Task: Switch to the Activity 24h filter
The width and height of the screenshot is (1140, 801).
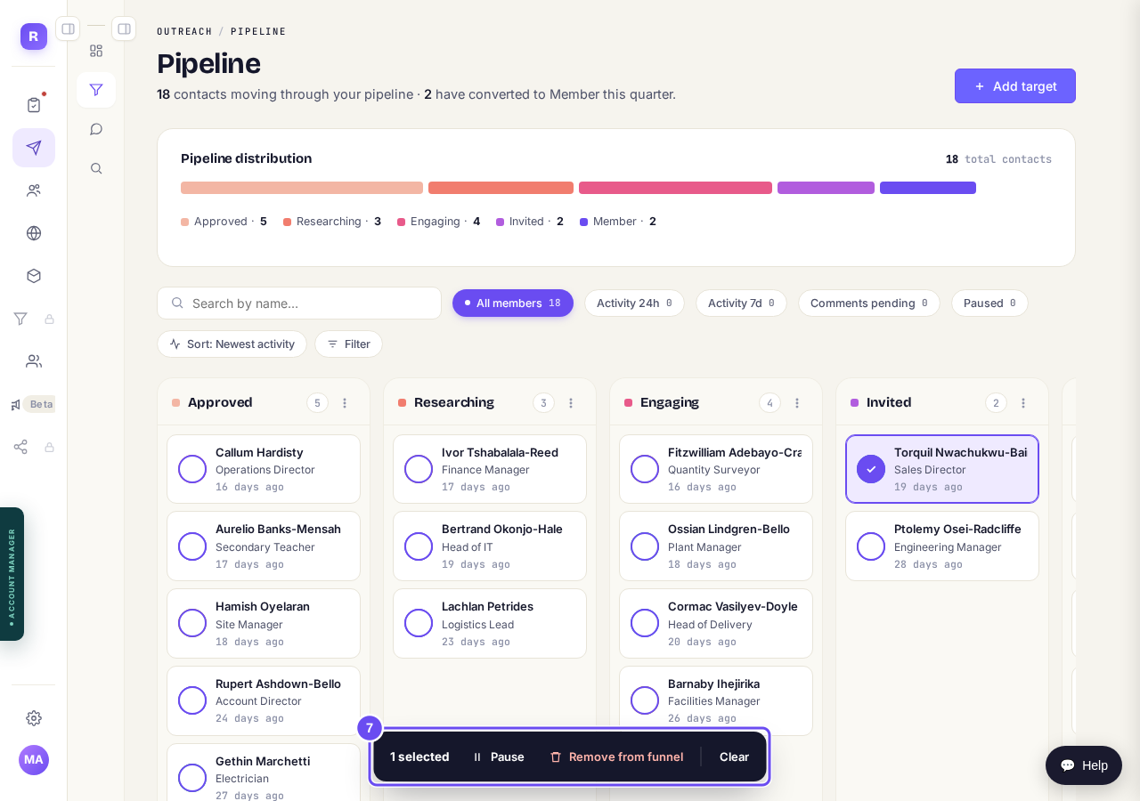Action: (634, 303)
